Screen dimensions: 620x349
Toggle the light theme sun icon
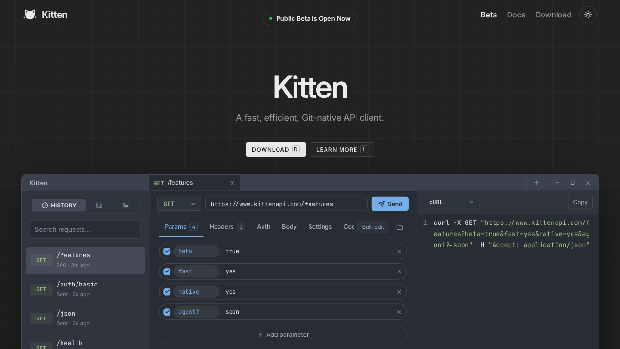(x=588, y=15)
